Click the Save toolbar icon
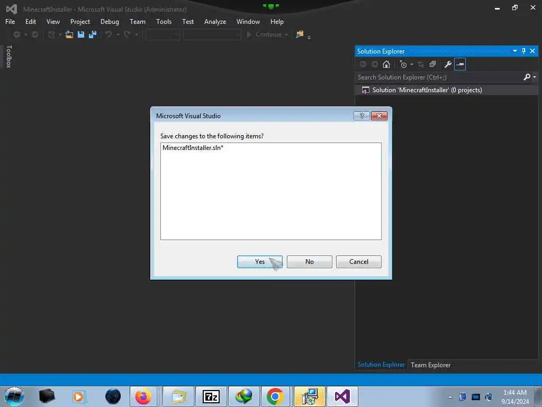The image size is (542, 407). [x=81, y=34]
